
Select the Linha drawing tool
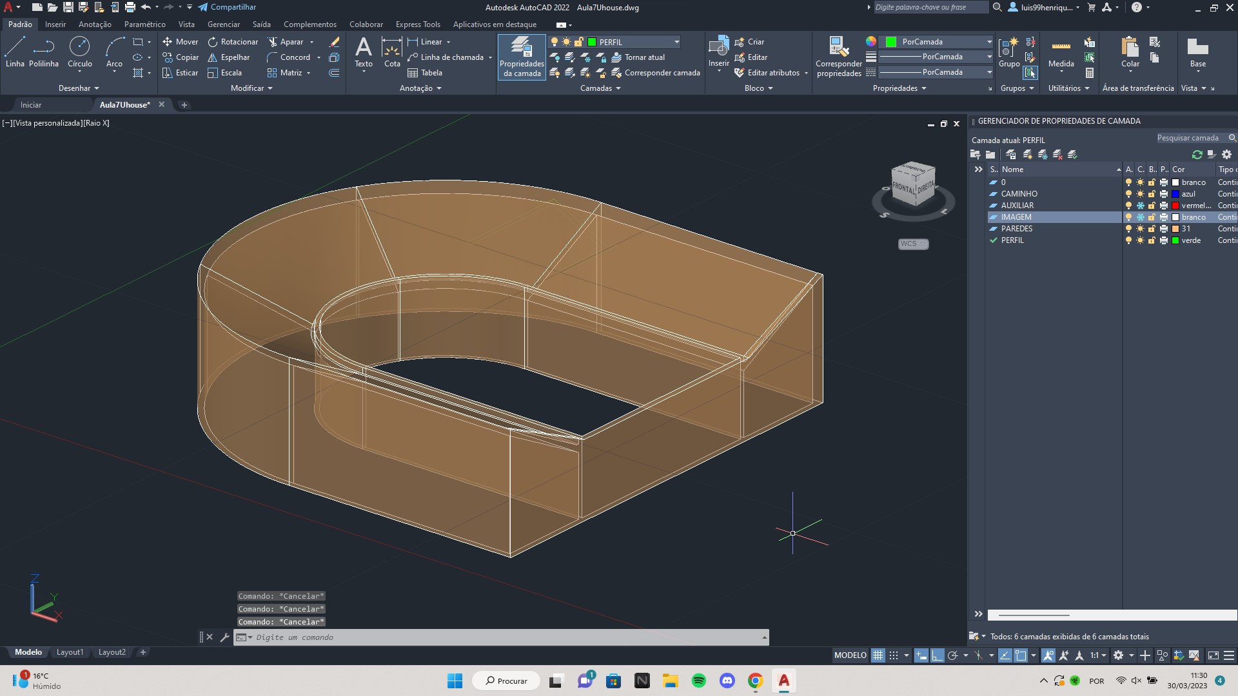[x=15, y=52]
